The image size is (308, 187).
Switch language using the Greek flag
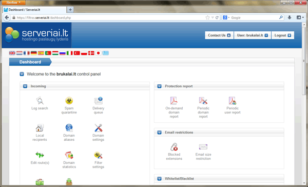tap(105, 53)
